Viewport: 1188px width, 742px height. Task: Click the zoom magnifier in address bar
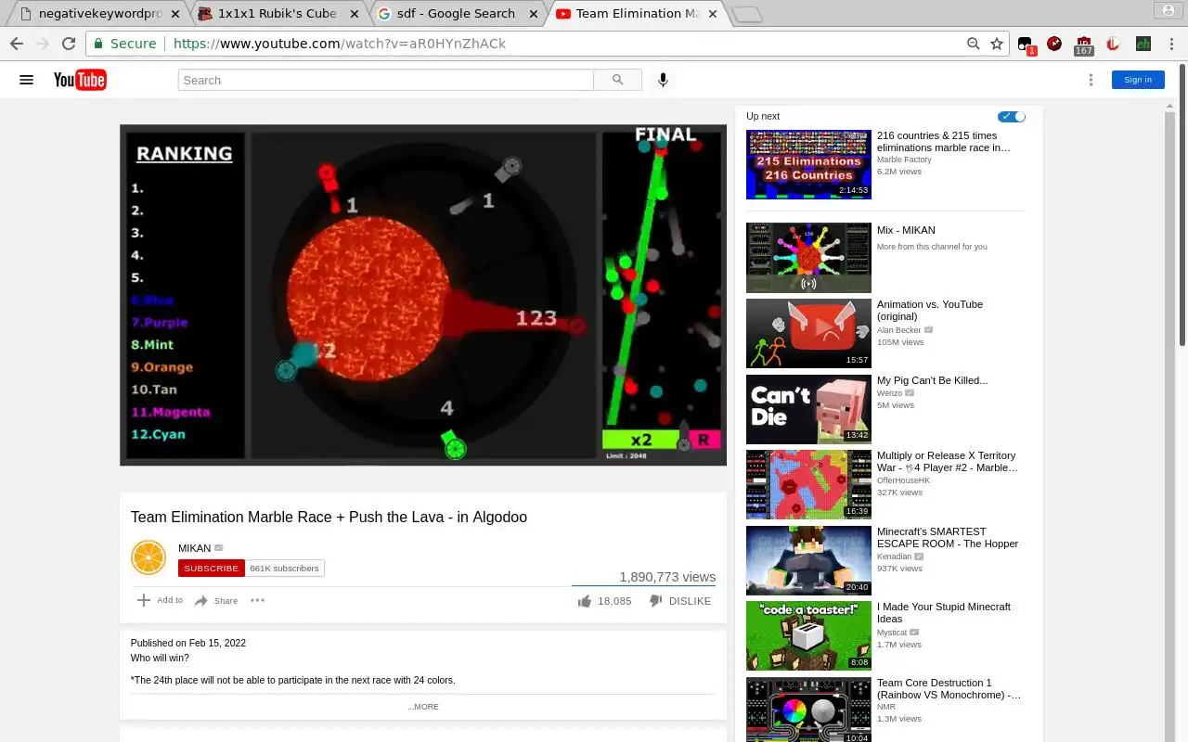click(x=973, y=44)
